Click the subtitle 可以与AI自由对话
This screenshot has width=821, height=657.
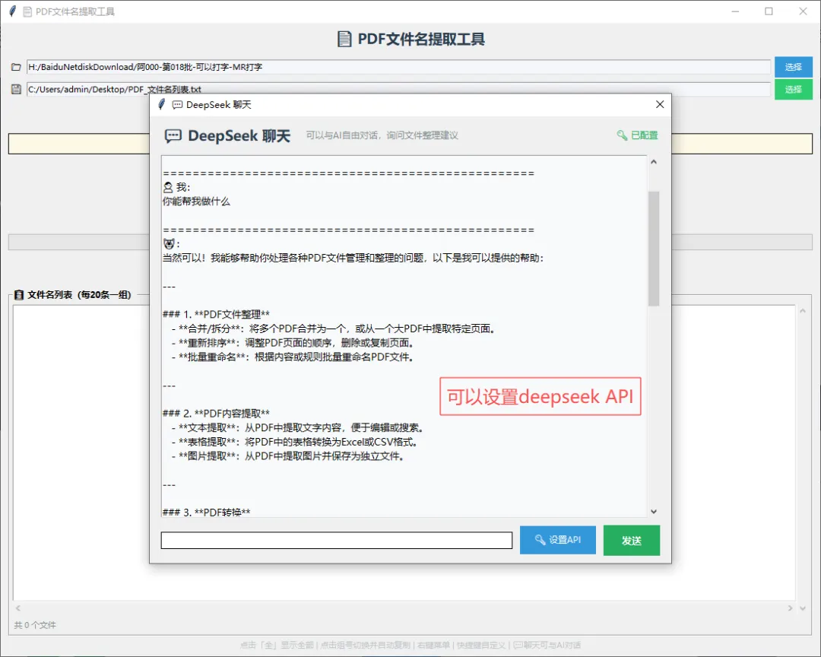[x=382, y=135]
